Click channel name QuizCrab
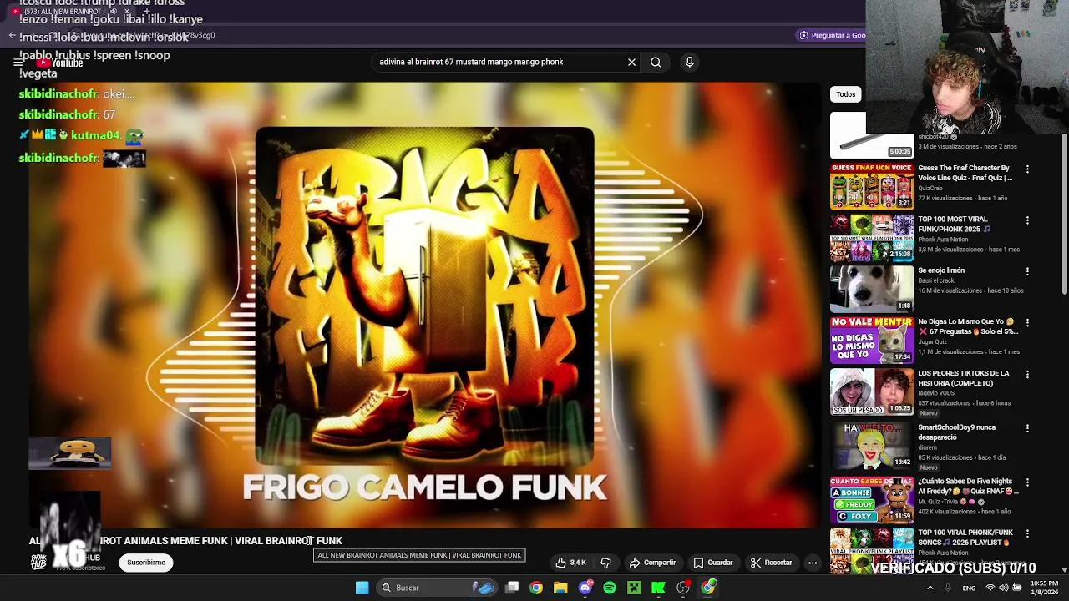This screenshot has height=601, width=1069. coord(930,189)
